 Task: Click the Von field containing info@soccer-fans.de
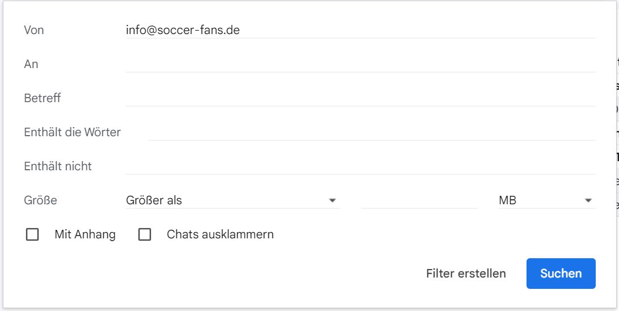360,30
